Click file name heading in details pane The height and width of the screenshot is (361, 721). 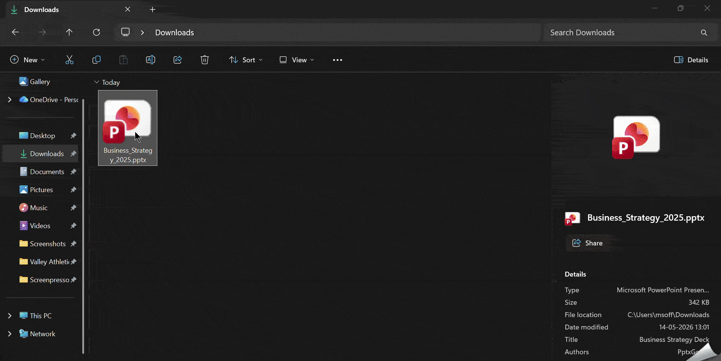click(646, 218)
